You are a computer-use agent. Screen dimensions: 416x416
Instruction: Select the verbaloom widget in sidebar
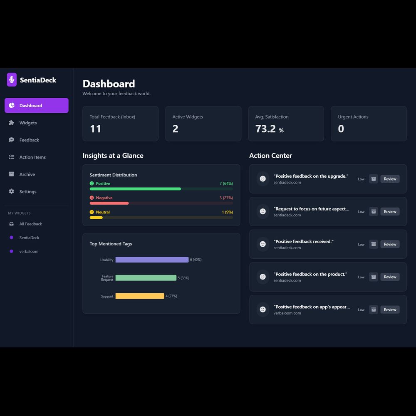click(29, 251)
